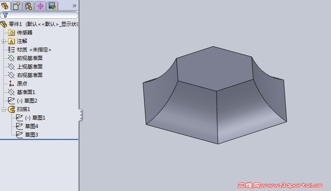Select the 右视基准面 right plane
The width and height of the screenshot is (331, 191).
pos(30,75)
